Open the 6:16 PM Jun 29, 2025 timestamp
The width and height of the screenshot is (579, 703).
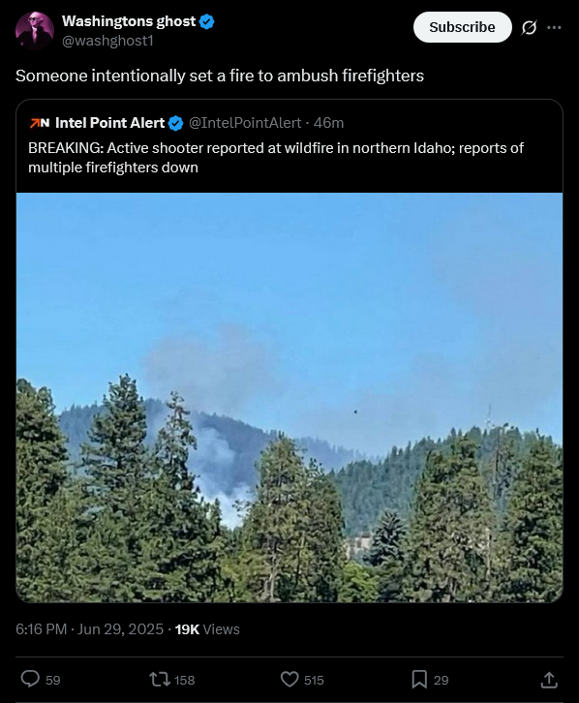point(90,629)
